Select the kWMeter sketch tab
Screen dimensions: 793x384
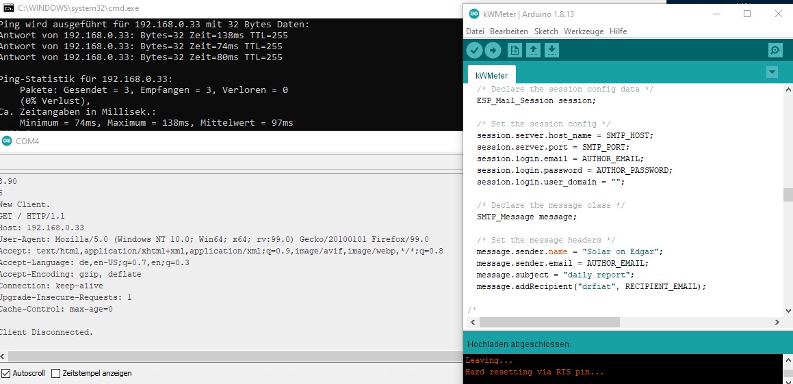pos(491,75)
